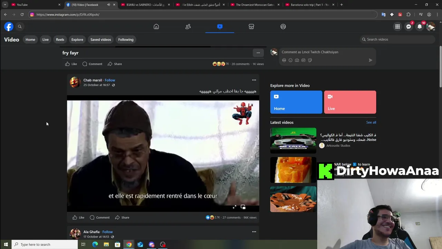Screen dimensions: 442x249
Task: Launch Microsoft Edge from the taskbar
Action: [x=95, y=245]
